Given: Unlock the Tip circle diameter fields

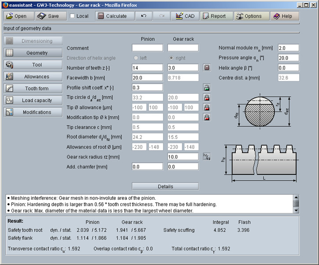Looking at the screenshot, I should 207,97.
